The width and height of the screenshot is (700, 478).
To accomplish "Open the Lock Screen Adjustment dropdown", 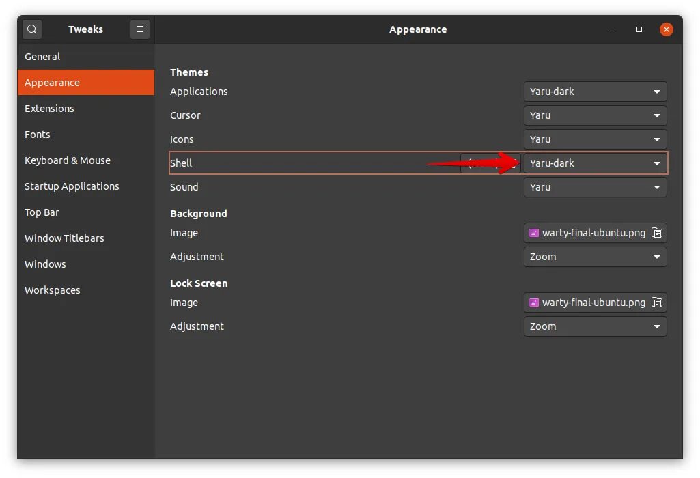I will (595, 326).
